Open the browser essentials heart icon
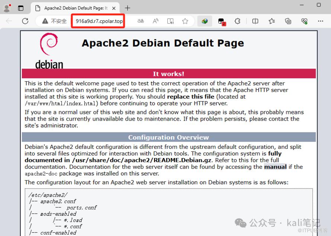Image resolution: width=331 pixels, height=236 pixels. click(304, 21)
